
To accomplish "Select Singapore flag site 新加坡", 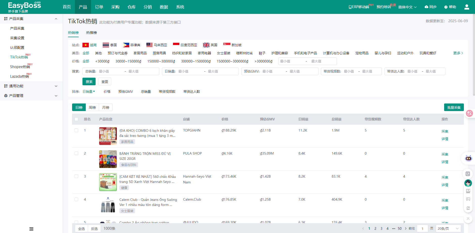I will coord(232,45).
